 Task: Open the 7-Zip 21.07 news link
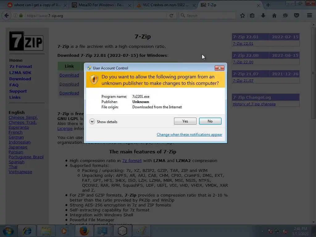coord(243,81)
